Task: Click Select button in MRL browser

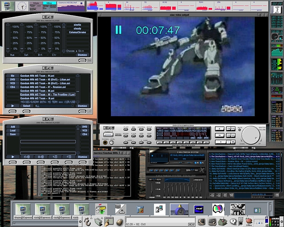Action: (x=27, y=106)
